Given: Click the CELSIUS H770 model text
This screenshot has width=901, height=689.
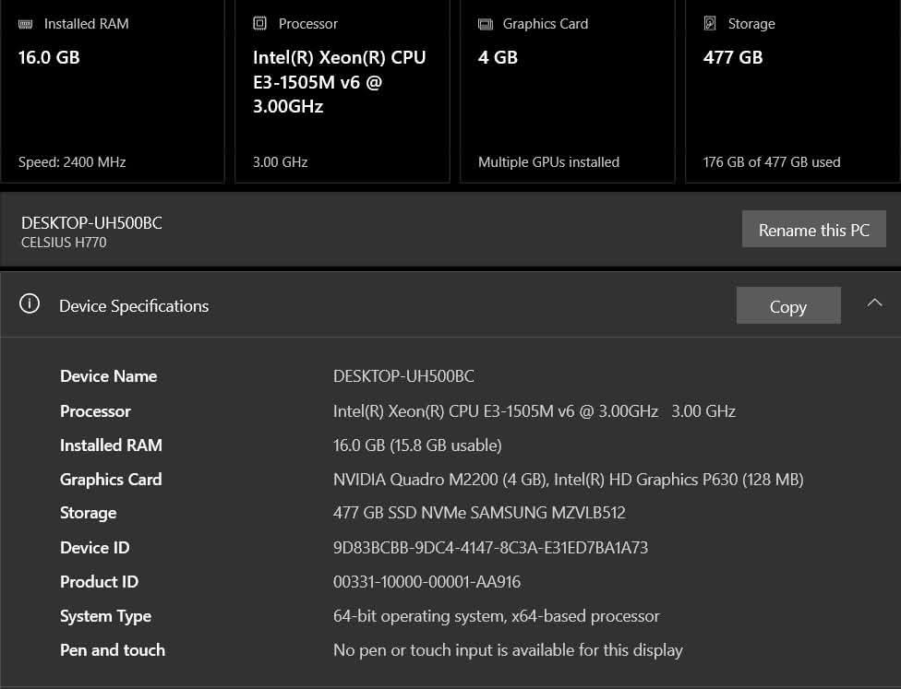Looking at the screenshot, I should pos(64,243).
